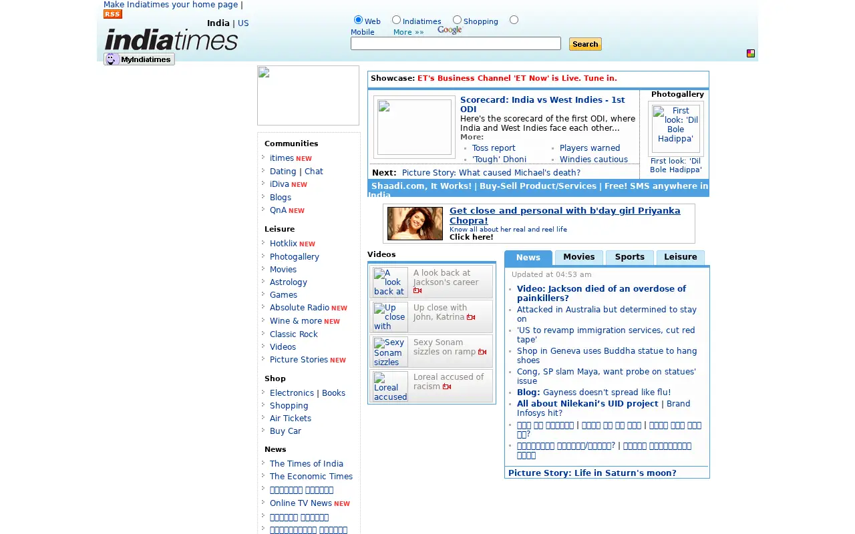Switch to the Leisure tab
Screen dimensions: 855x534
pyautogui.click(x=681, y=257)
